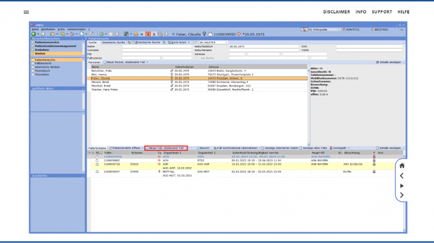
Task: Click the lock icon on case 1100039902
Action: (x=374, y=160)
